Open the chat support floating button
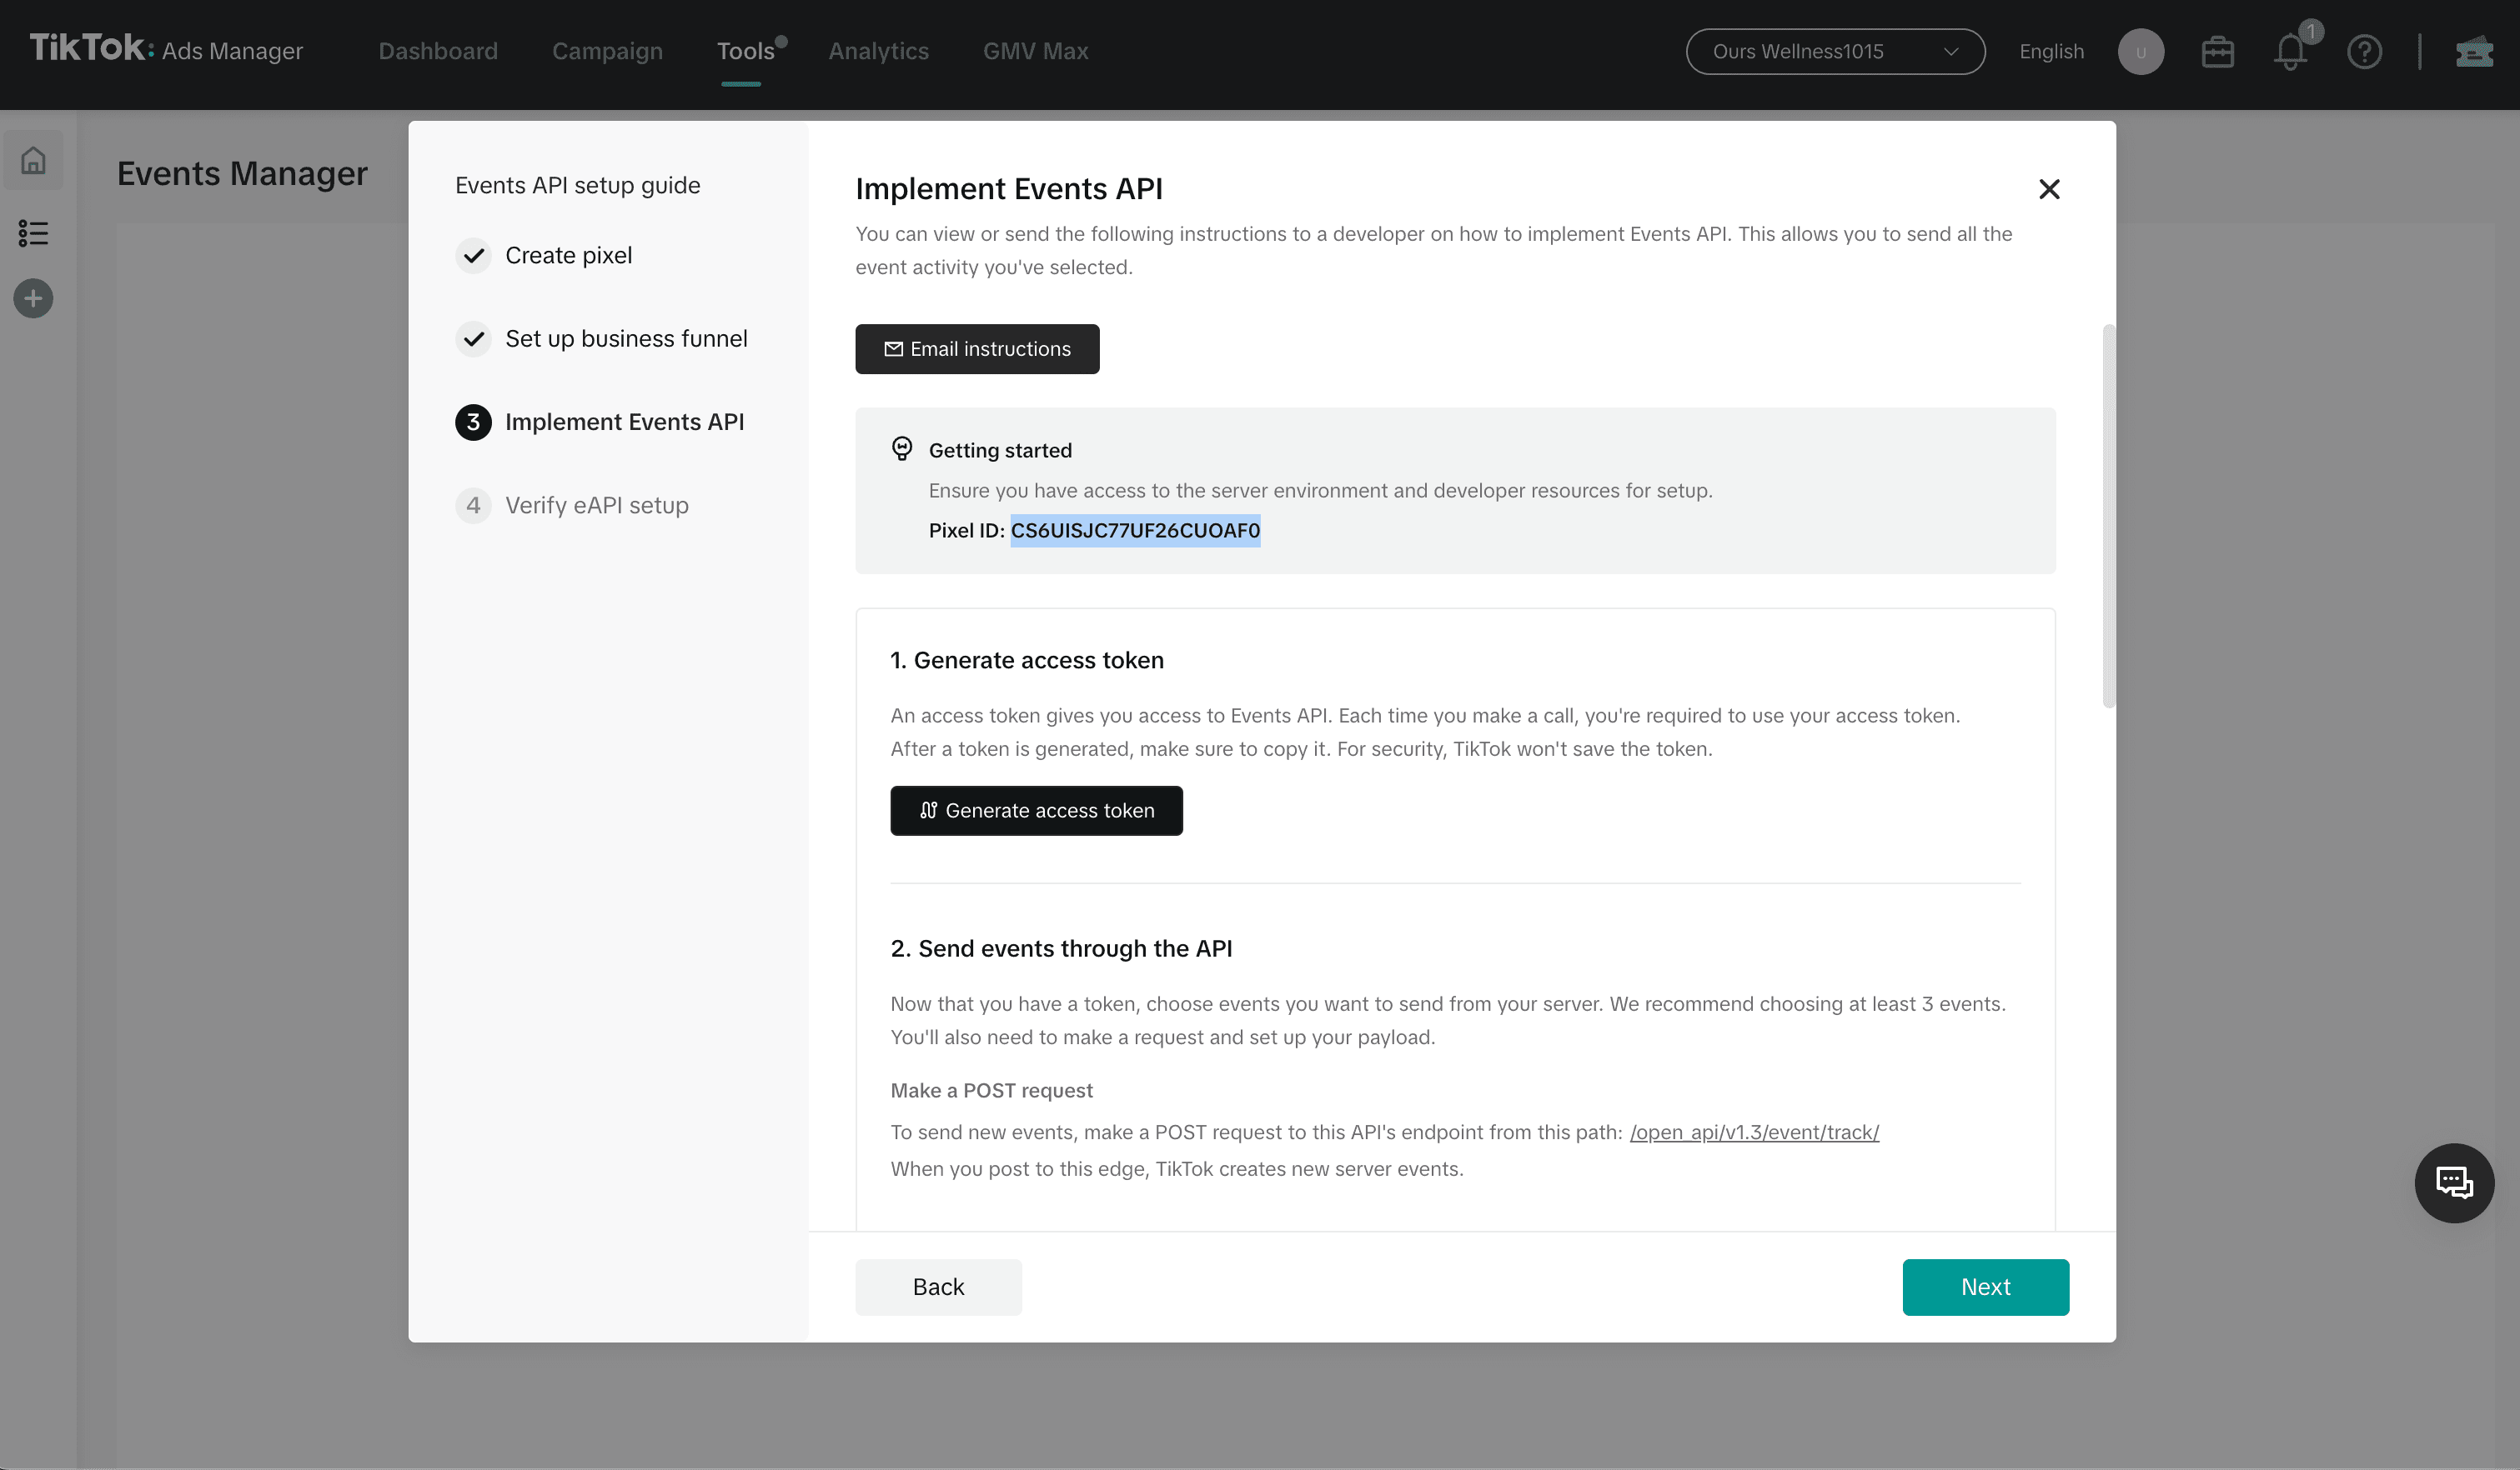 pos(2453,1183)
